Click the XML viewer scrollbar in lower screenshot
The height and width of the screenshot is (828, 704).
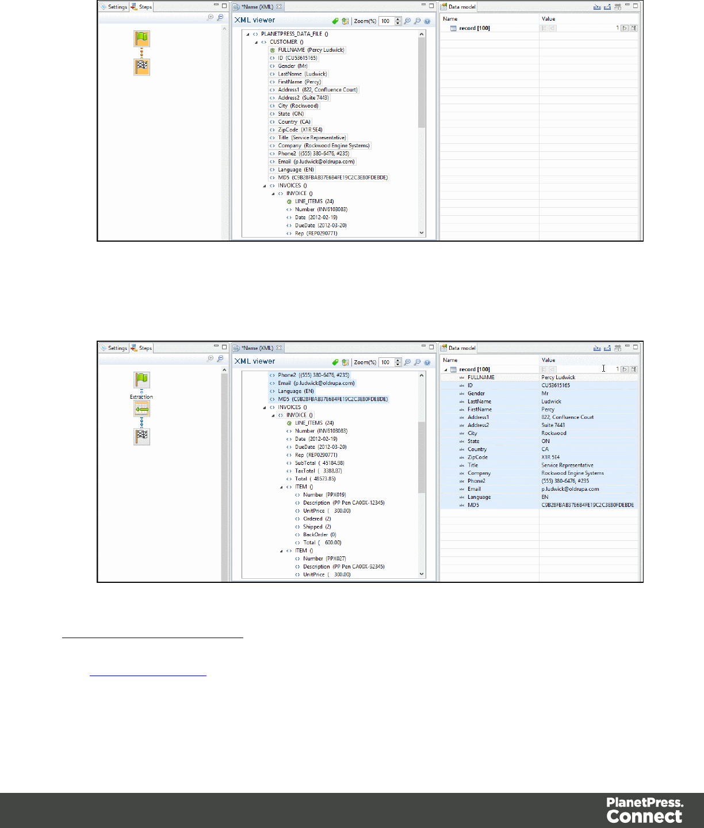[422, 457]
